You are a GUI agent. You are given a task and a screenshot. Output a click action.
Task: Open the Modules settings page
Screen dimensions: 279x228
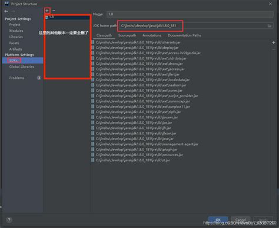(x=16, y=31)
